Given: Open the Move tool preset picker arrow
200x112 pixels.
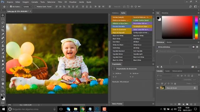Looking at the screenshot, I should coord(7,7).
